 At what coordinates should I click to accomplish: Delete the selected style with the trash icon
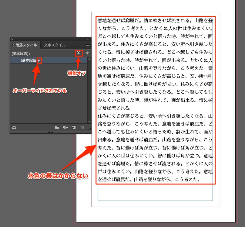pyautogui.click(x=82, y=128)
